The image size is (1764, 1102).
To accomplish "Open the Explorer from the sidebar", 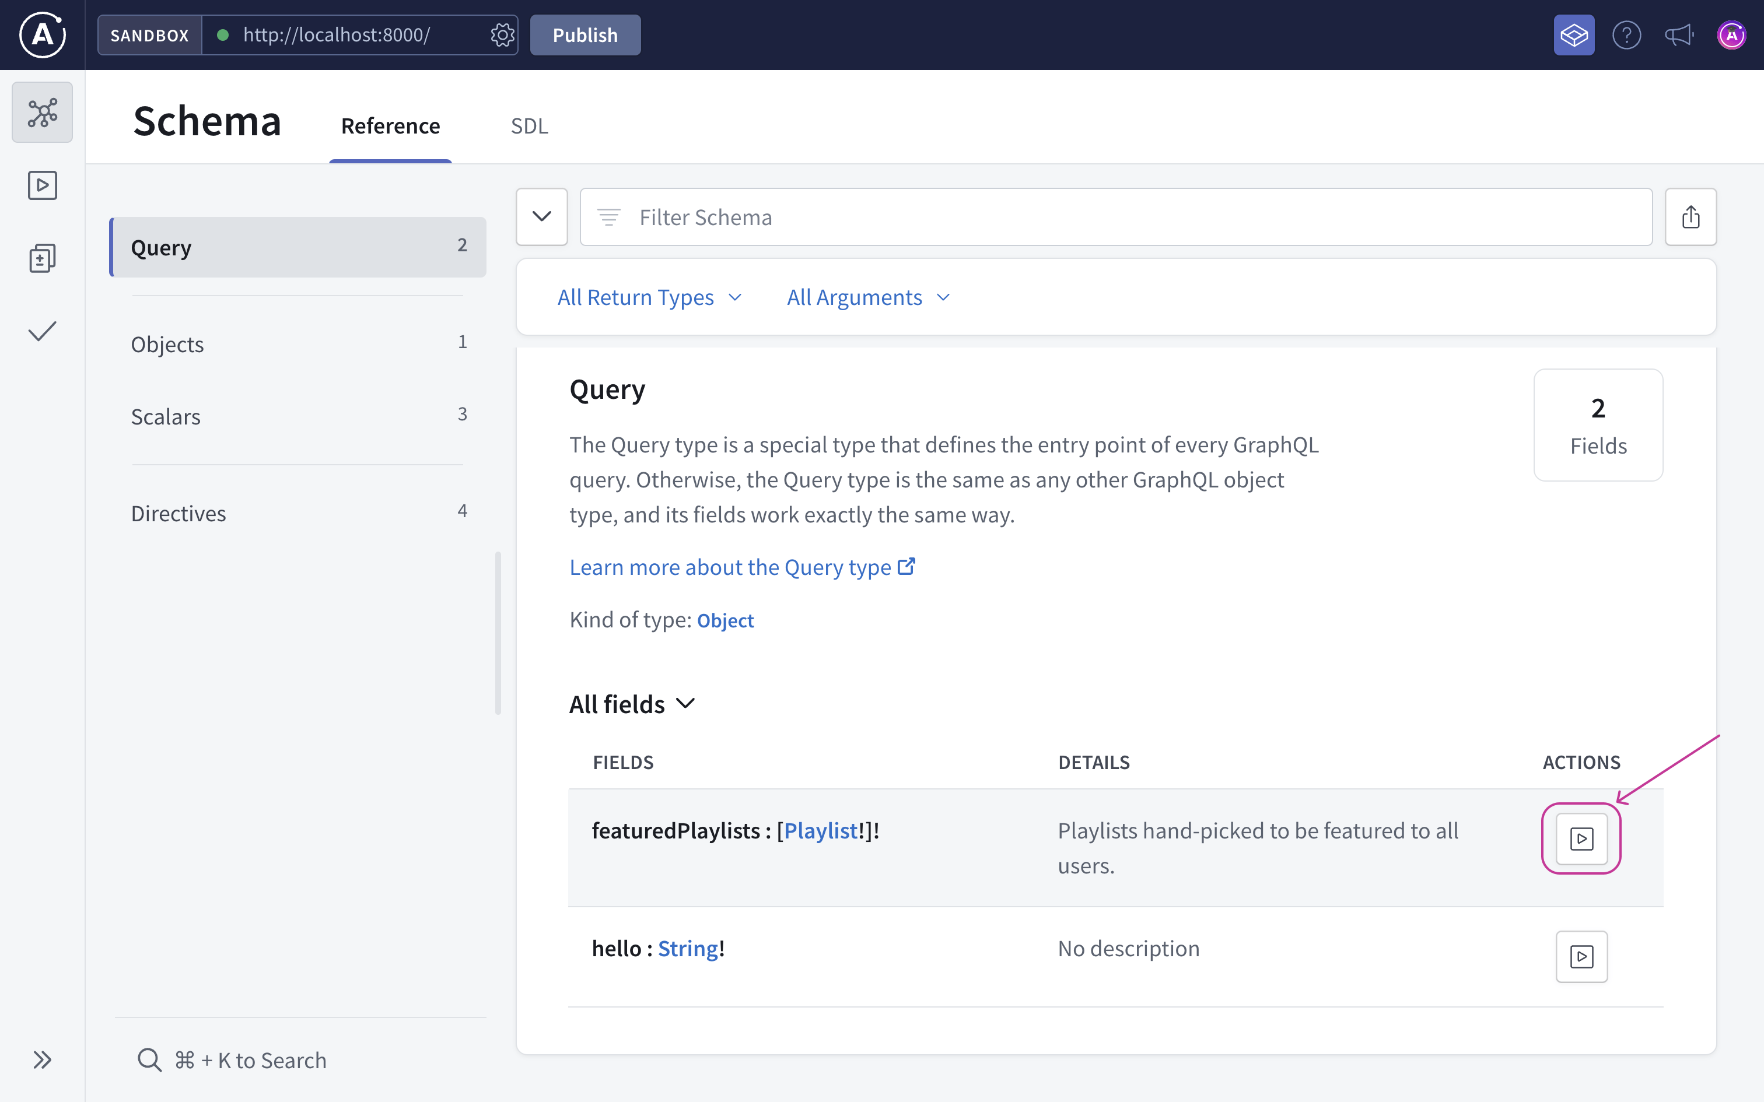I will point(41,185).
